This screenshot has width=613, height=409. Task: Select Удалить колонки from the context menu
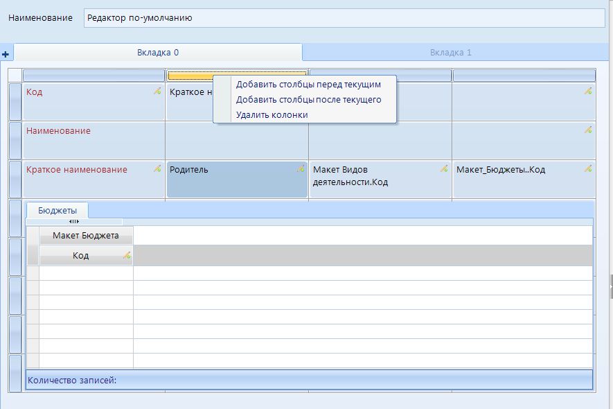coord(272,115)
